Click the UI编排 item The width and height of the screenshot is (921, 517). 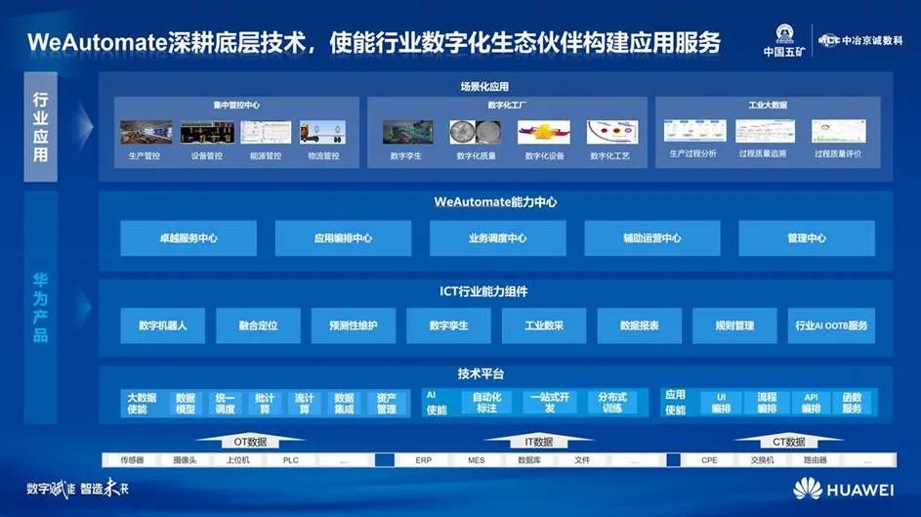pos(722,403)
